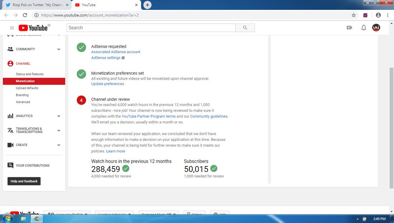Open Branding settings
394x223 pixels.
[x=22, y=95]
